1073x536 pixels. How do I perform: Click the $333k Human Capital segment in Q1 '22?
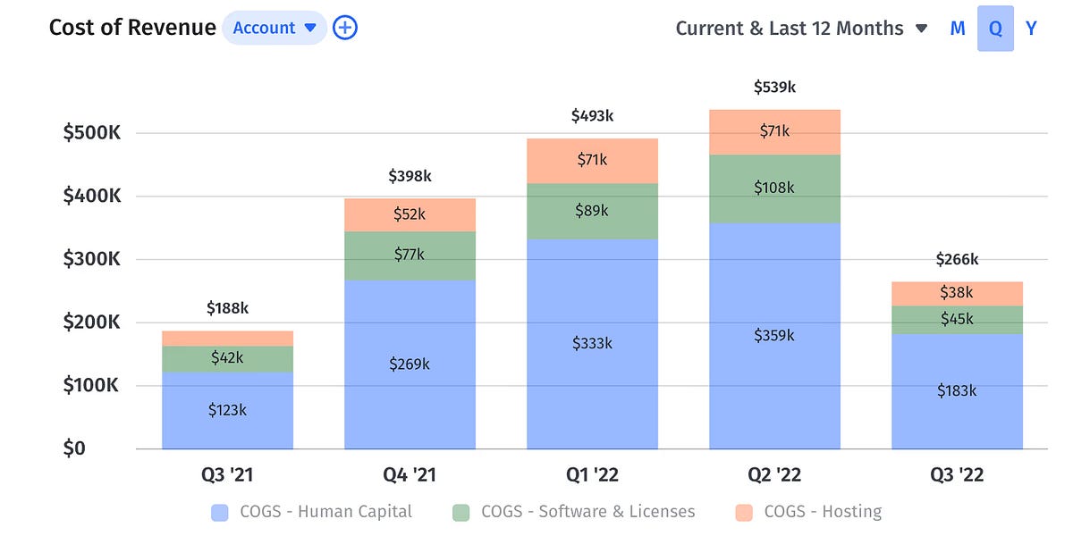592,342
